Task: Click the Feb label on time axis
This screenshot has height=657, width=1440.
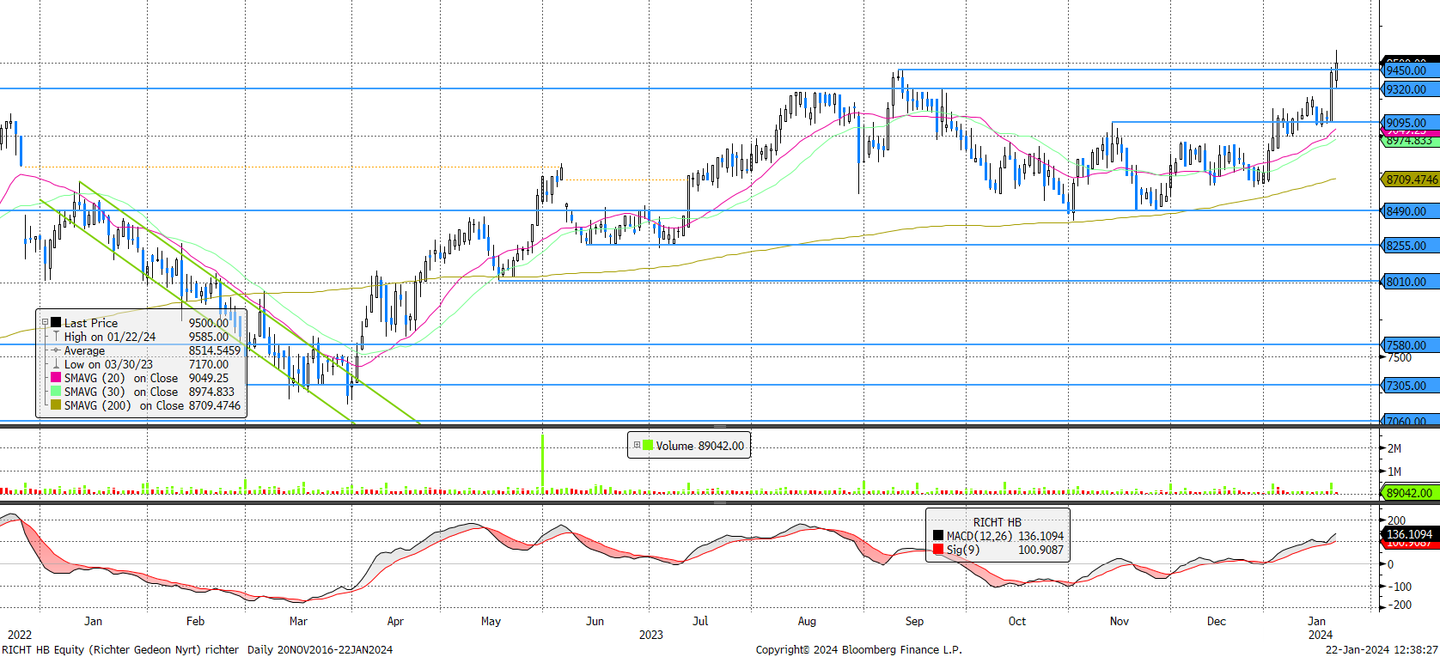Action: click(195, 621)
